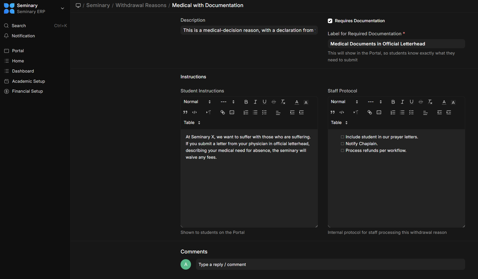Pick text color in Staff Protocol toolbar
The image size is (478, 279).
[444, 102]
